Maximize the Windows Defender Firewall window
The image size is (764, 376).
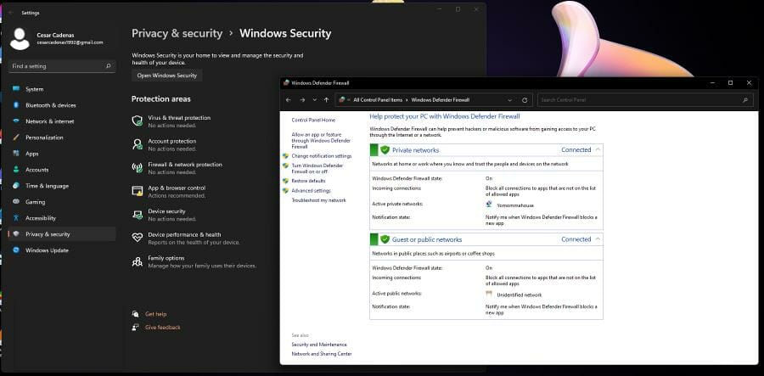730,83
